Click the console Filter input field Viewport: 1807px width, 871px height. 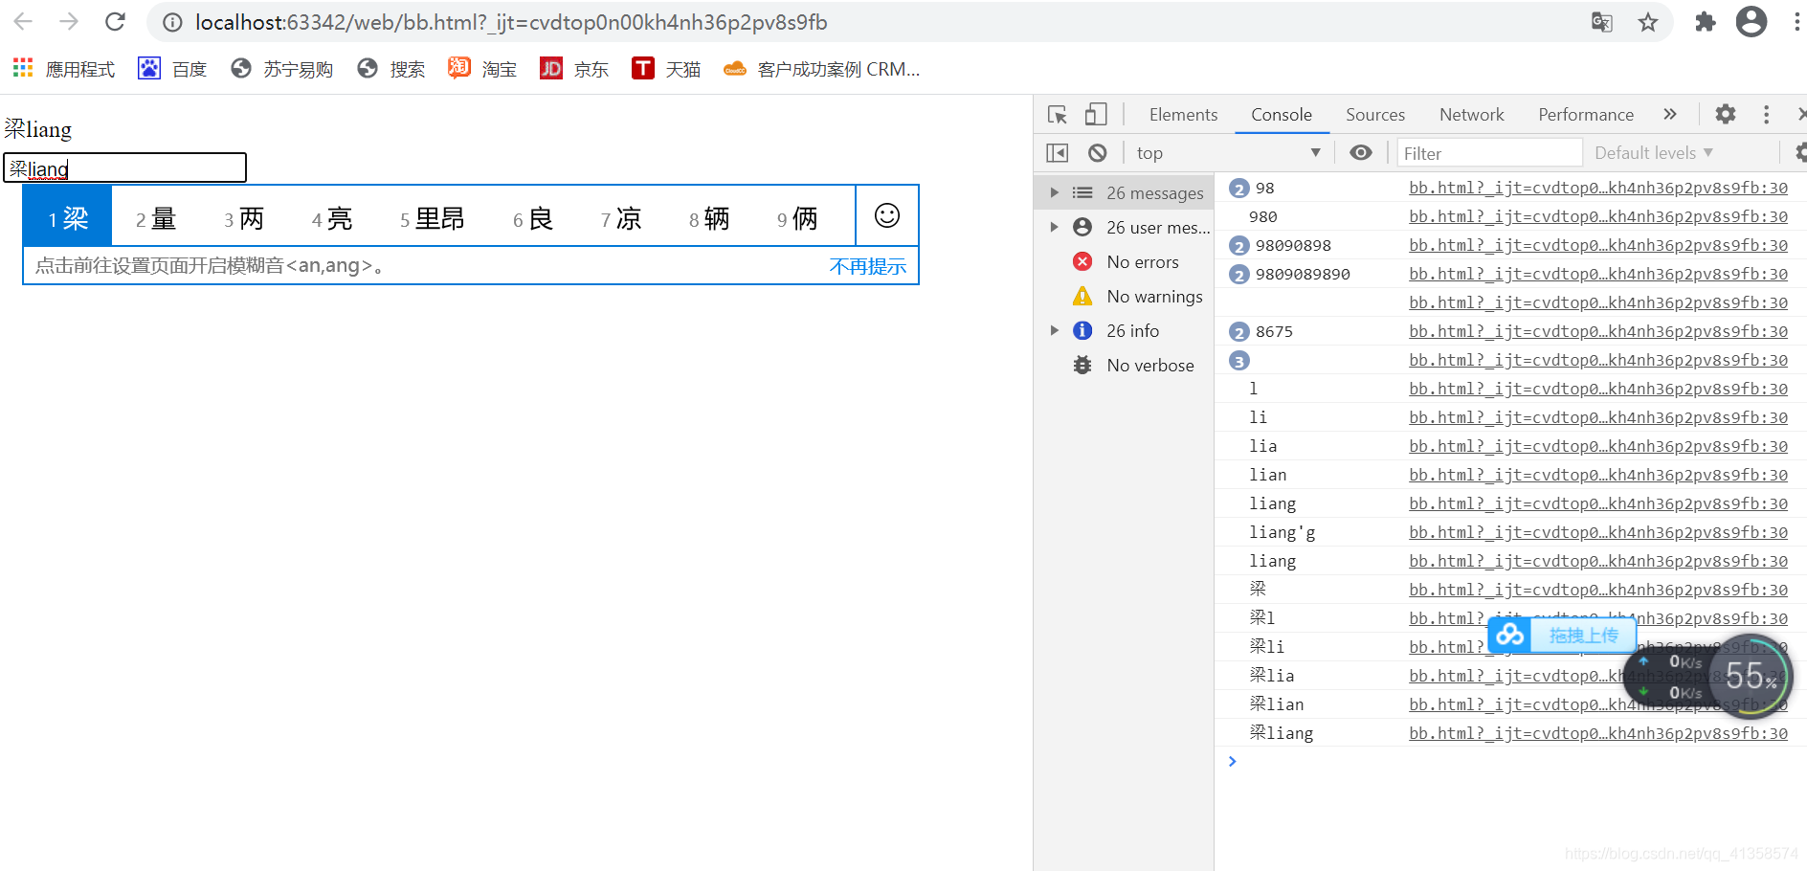point(1489,153)
